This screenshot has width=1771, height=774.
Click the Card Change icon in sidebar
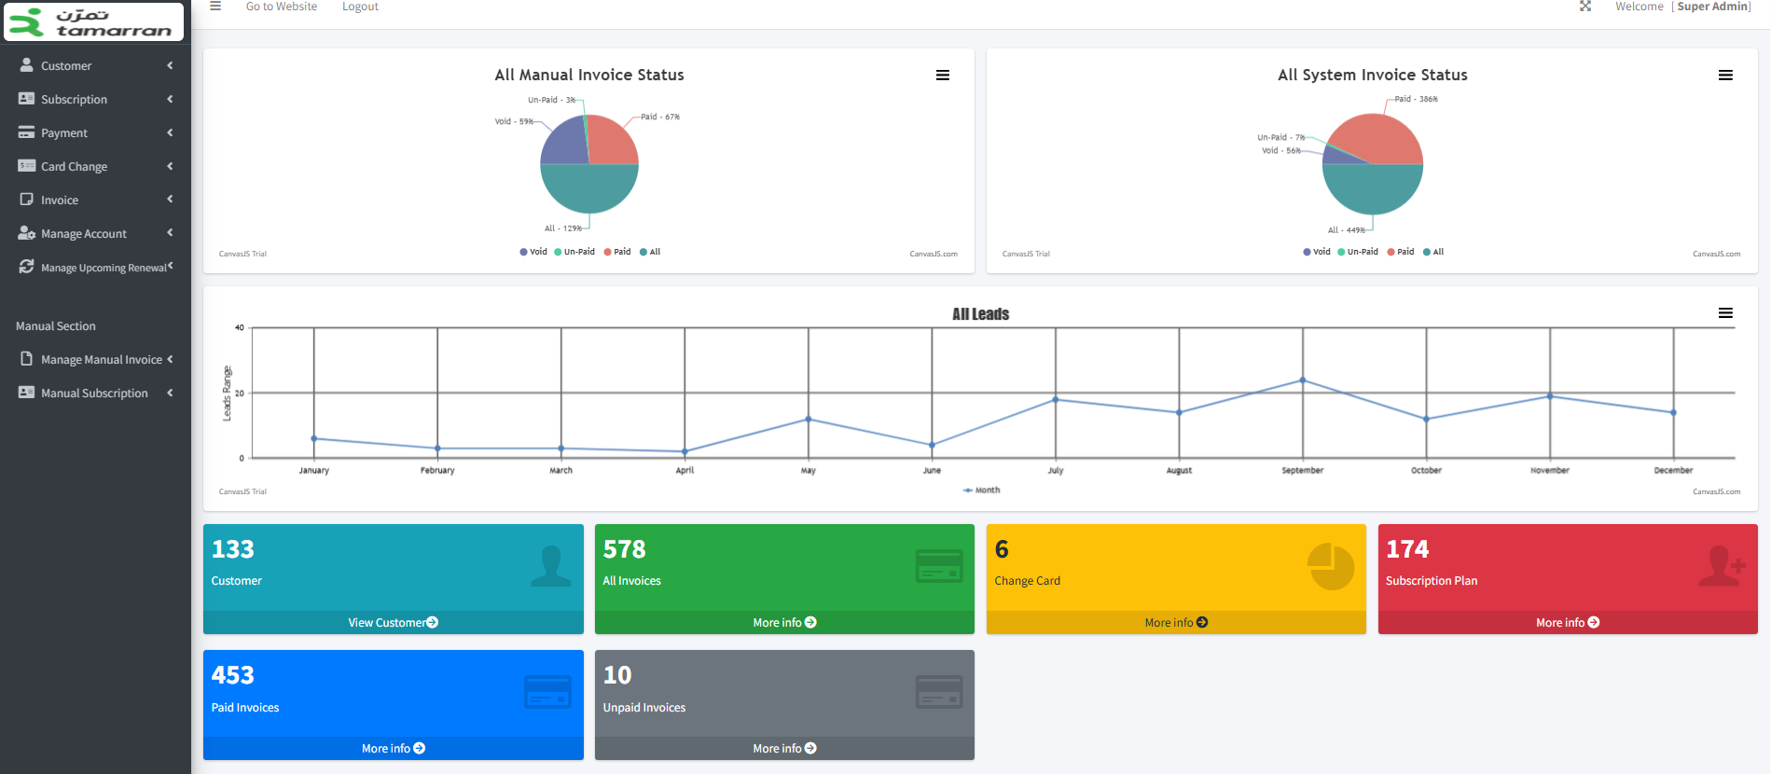tap(26, 166)
